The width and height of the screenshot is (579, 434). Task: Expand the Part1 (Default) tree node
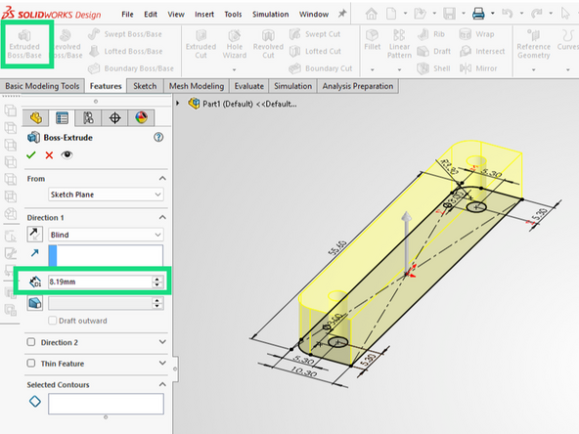[x=178, y=104]
